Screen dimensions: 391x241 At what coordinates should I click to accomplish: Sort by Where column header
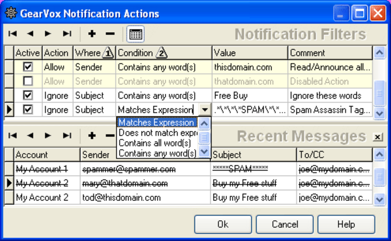94,53
